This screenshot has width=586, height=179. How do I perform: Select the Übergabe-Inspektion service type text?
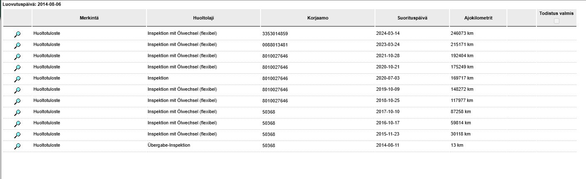169,145
